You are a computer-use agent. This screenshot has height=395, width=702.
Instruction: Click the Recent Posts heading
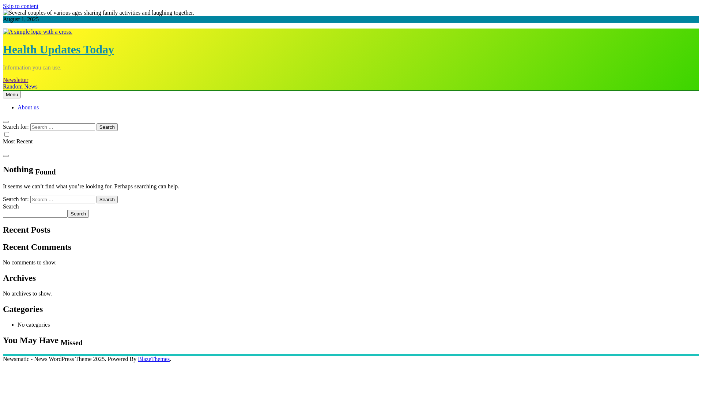[27, 230]
